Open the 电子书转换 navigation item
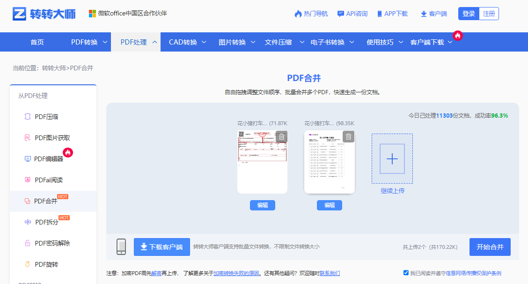The image size is (528, 284). (x=328, y=42)
